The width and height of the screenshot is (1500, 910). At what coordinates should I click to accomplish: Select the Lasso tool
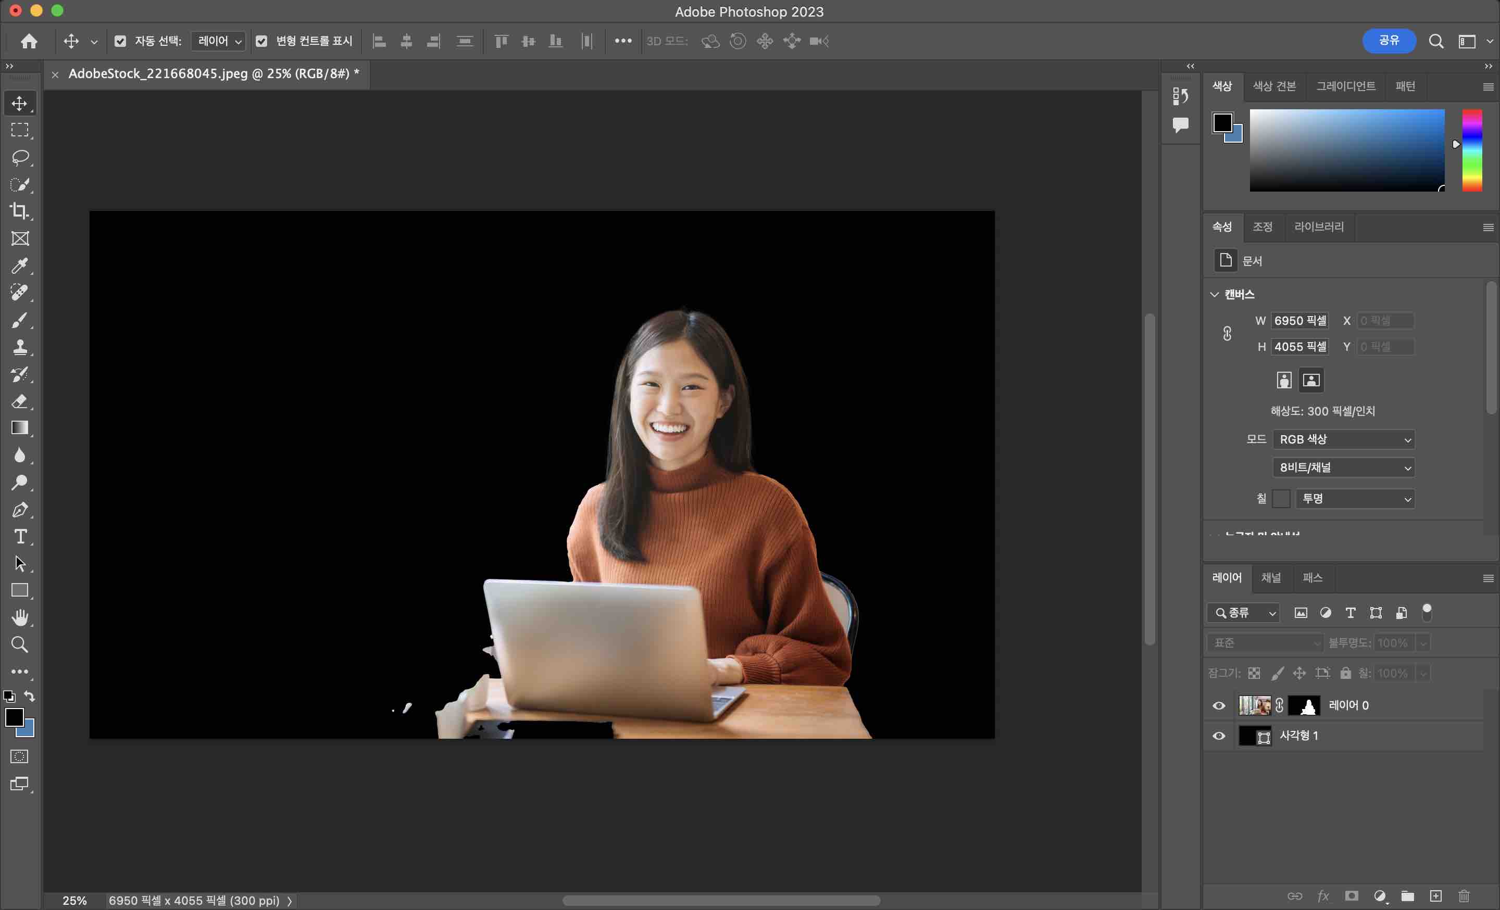click(x=20, y=158)
